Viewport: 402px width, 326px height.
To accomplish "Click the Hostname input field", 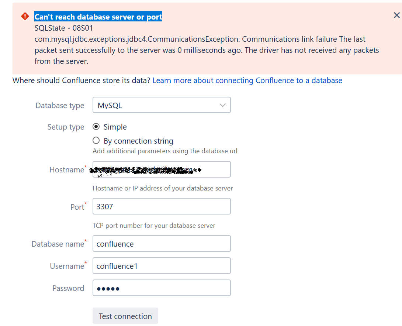I will 162,169.
